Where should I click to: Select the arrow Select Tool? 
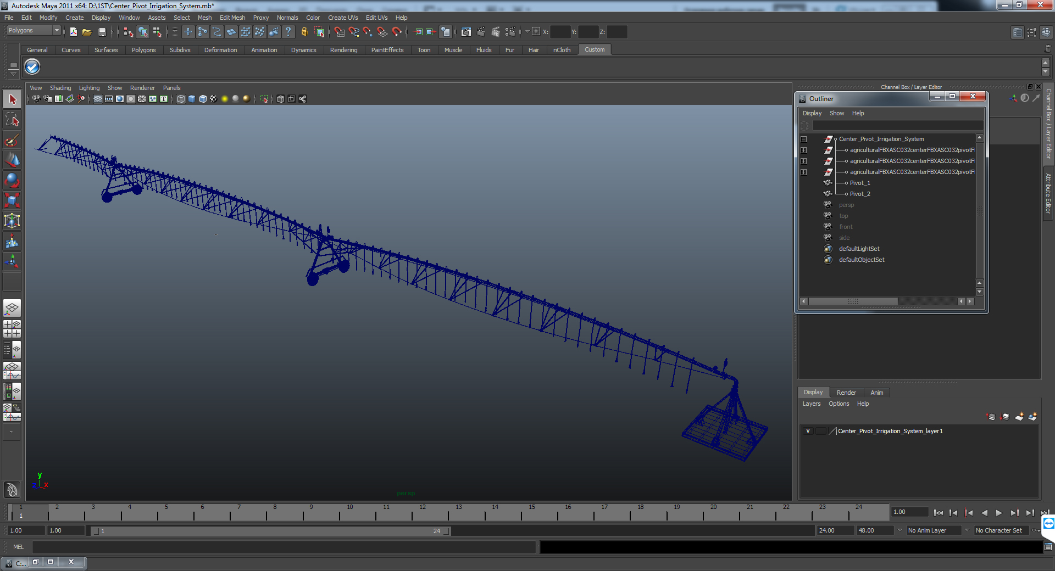(12, 99)
